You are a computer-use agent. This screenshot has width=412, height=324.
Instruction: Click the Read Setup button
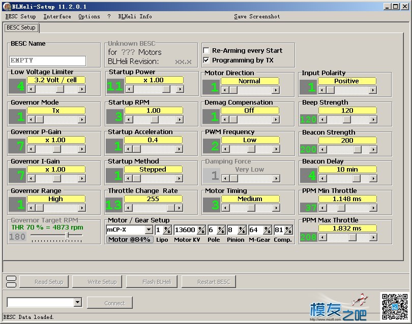[44, 281]
